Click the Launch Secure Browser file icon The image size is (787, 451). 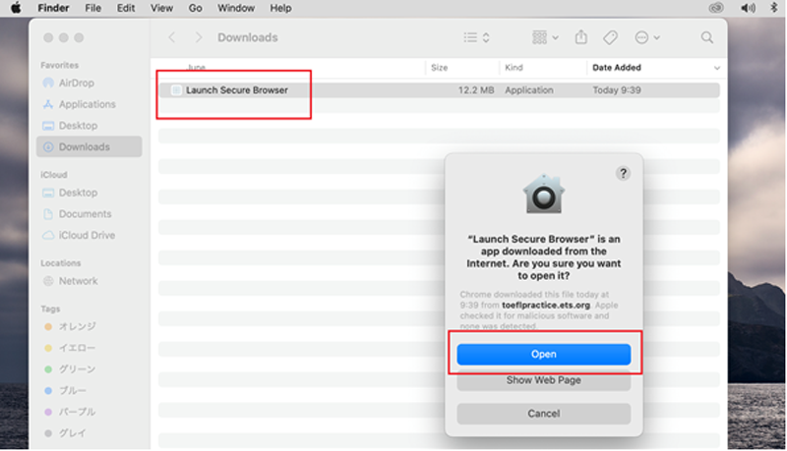click(x=176, y=90)
